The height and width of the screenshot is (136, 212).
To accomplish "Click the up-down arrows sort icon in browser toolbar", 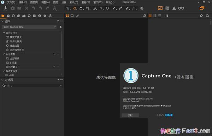I will [167, 16].
